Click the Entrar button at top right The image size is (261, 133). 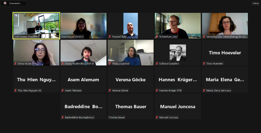(255, 3)
